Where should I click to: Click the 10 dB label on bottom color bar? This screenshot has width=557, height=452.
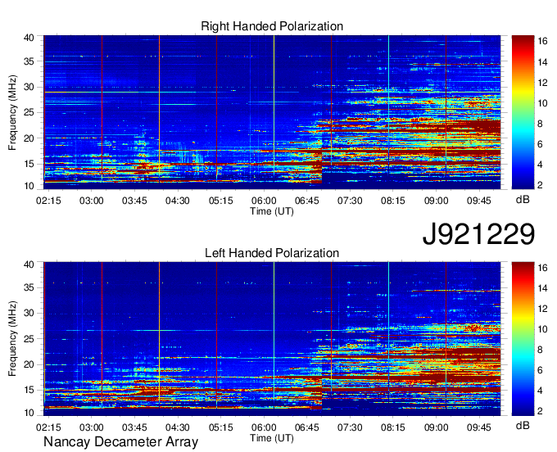(x=542, y=330)
